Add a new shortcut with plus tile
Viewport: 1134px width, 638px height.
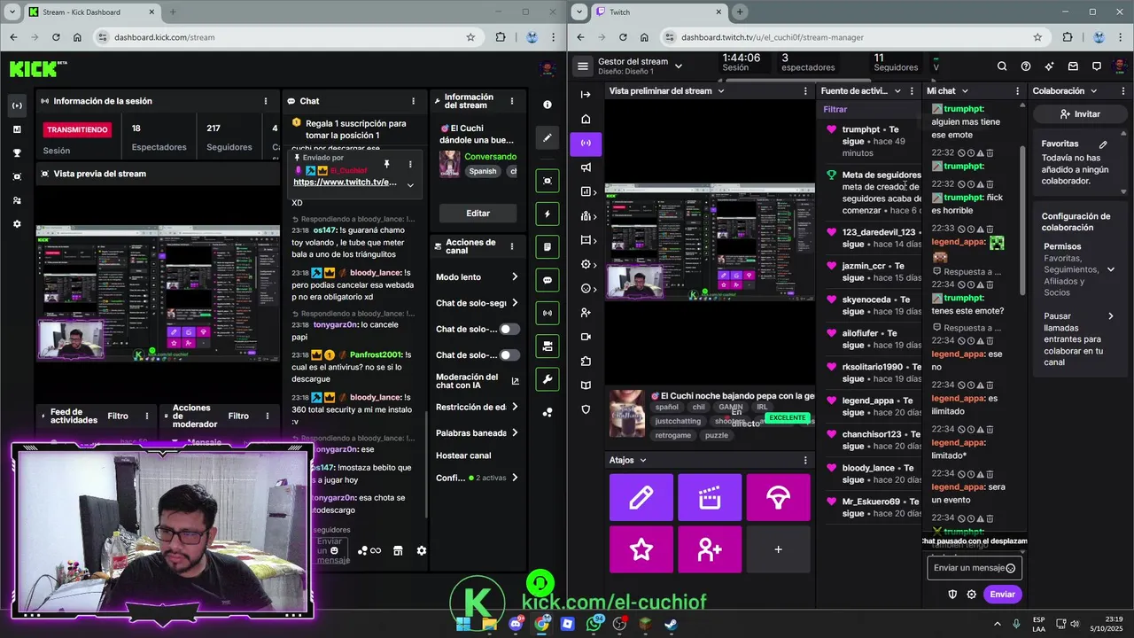pos(778,549)
